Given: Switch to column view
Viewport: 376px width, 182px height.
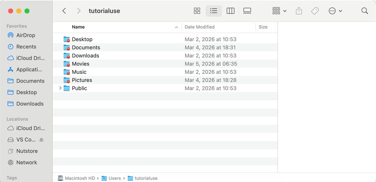Looking at the screenshot, I should (x=230, y=11).
